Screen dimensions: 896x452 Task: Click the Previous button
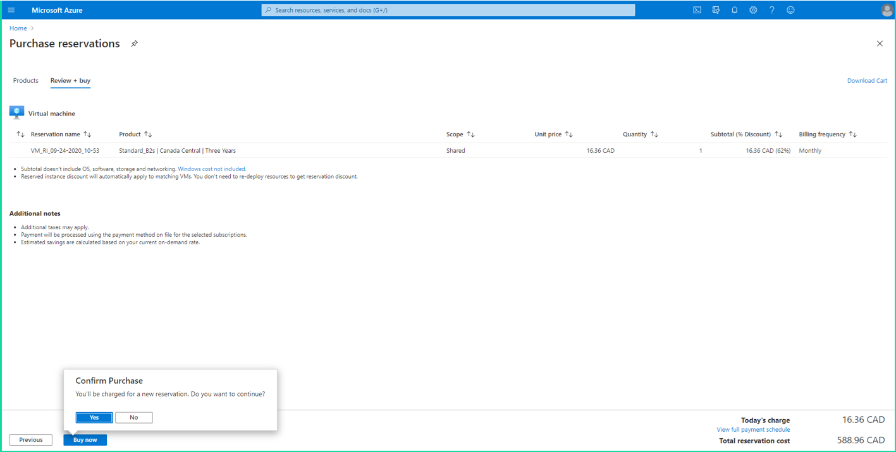[x=31, y=440]
